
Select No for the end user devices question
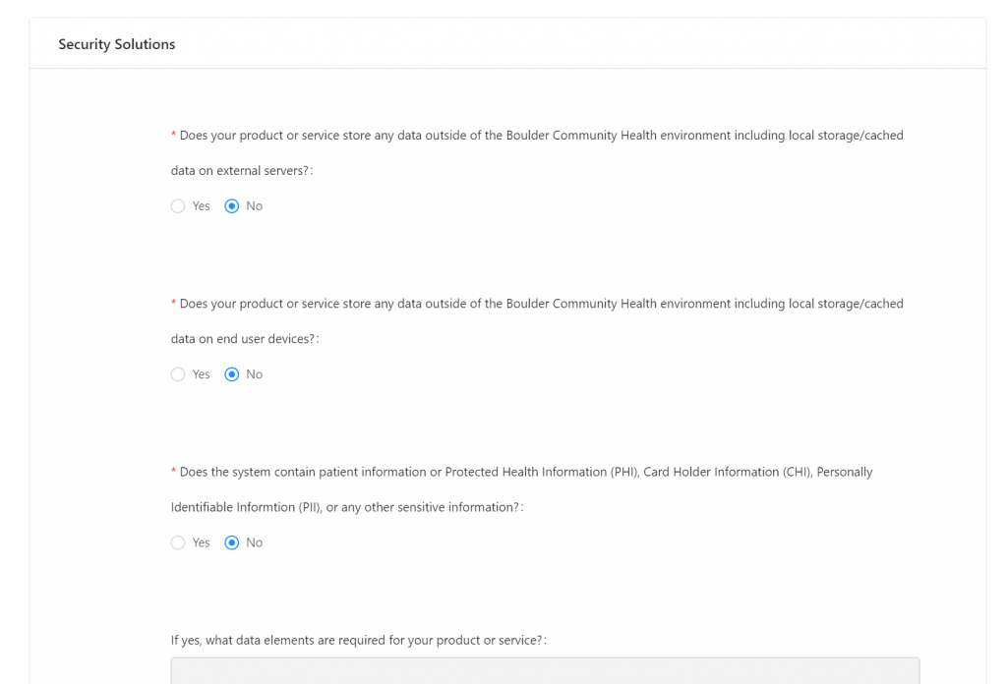point(232,374)
